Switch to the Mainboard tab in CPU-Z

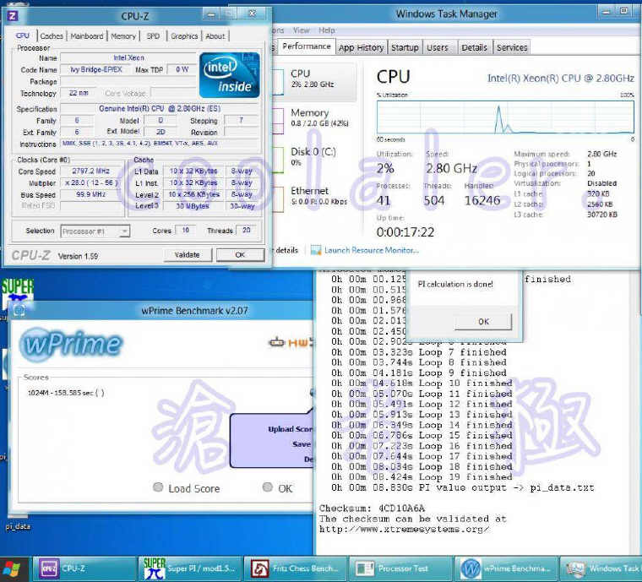click(87, 36)
